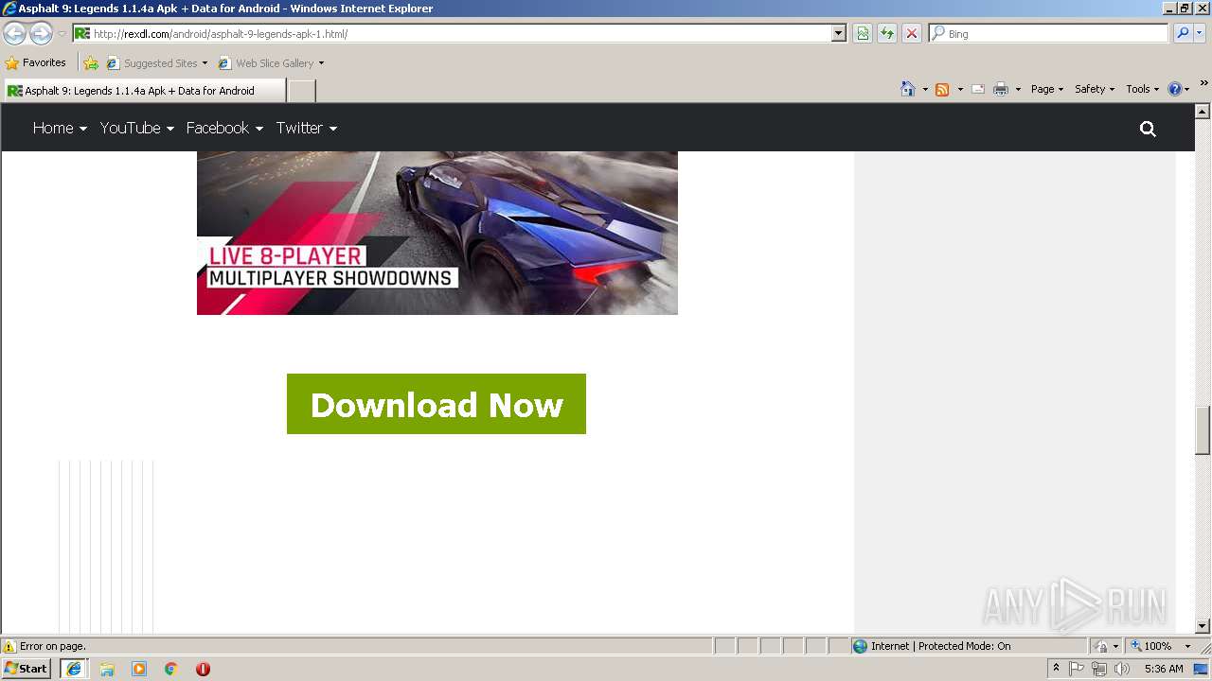Open the status bar security settings icon

pyautogui.click(x=1106, y=646)
